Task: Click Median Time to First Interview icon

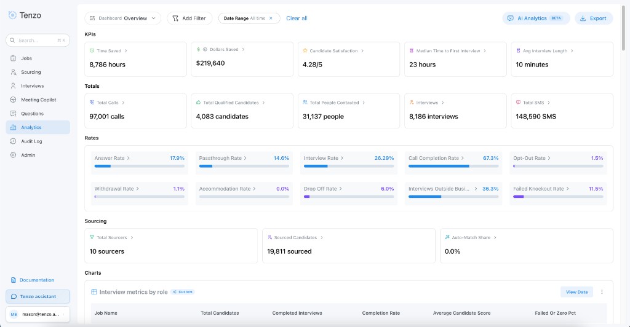Action: [412, 51]
